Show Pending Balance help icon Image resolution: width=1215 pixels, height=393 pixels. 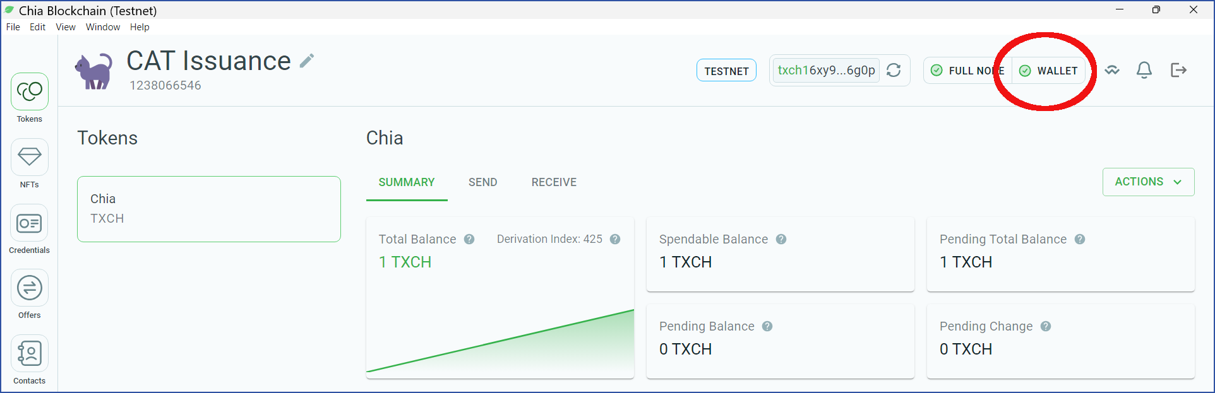pyautogui.click(x=767, y=326)
